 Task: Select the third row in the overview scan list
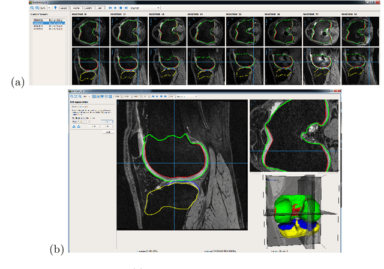click(49, 26)
